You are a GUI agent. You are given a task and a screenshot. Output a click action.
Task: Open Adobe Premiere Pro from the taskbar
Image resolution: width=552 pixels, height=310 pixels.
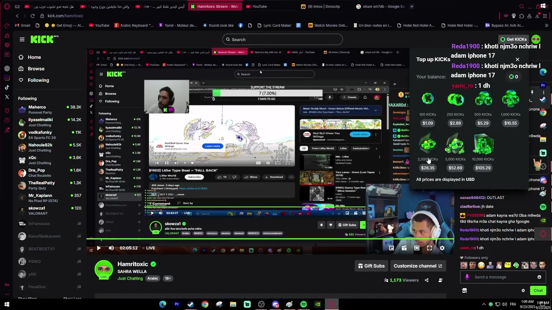[x=177, y=304]
